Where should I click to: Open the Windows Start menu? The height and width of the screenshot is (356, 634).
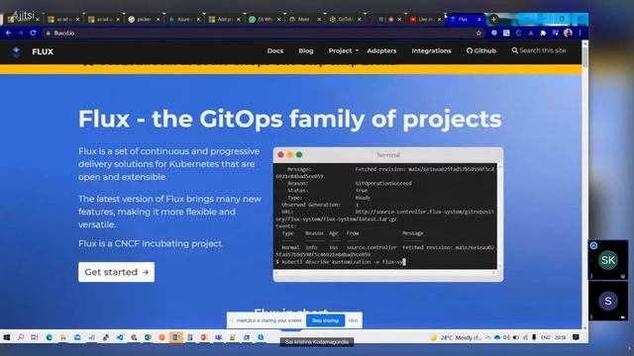coord(7,337)
